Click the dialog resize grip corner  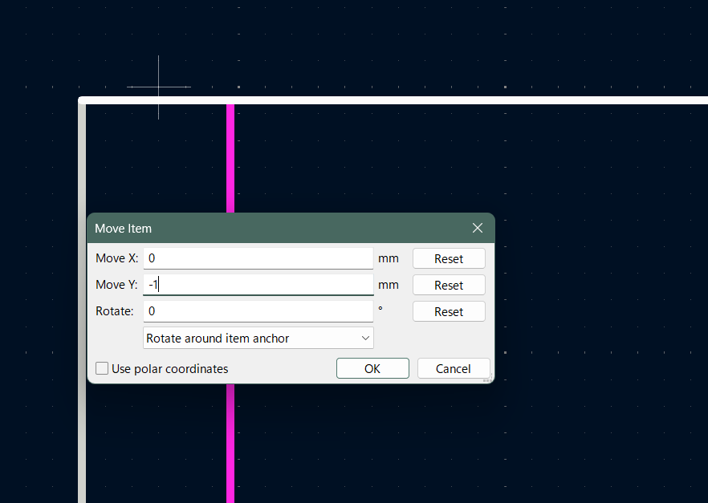[487, 379]
